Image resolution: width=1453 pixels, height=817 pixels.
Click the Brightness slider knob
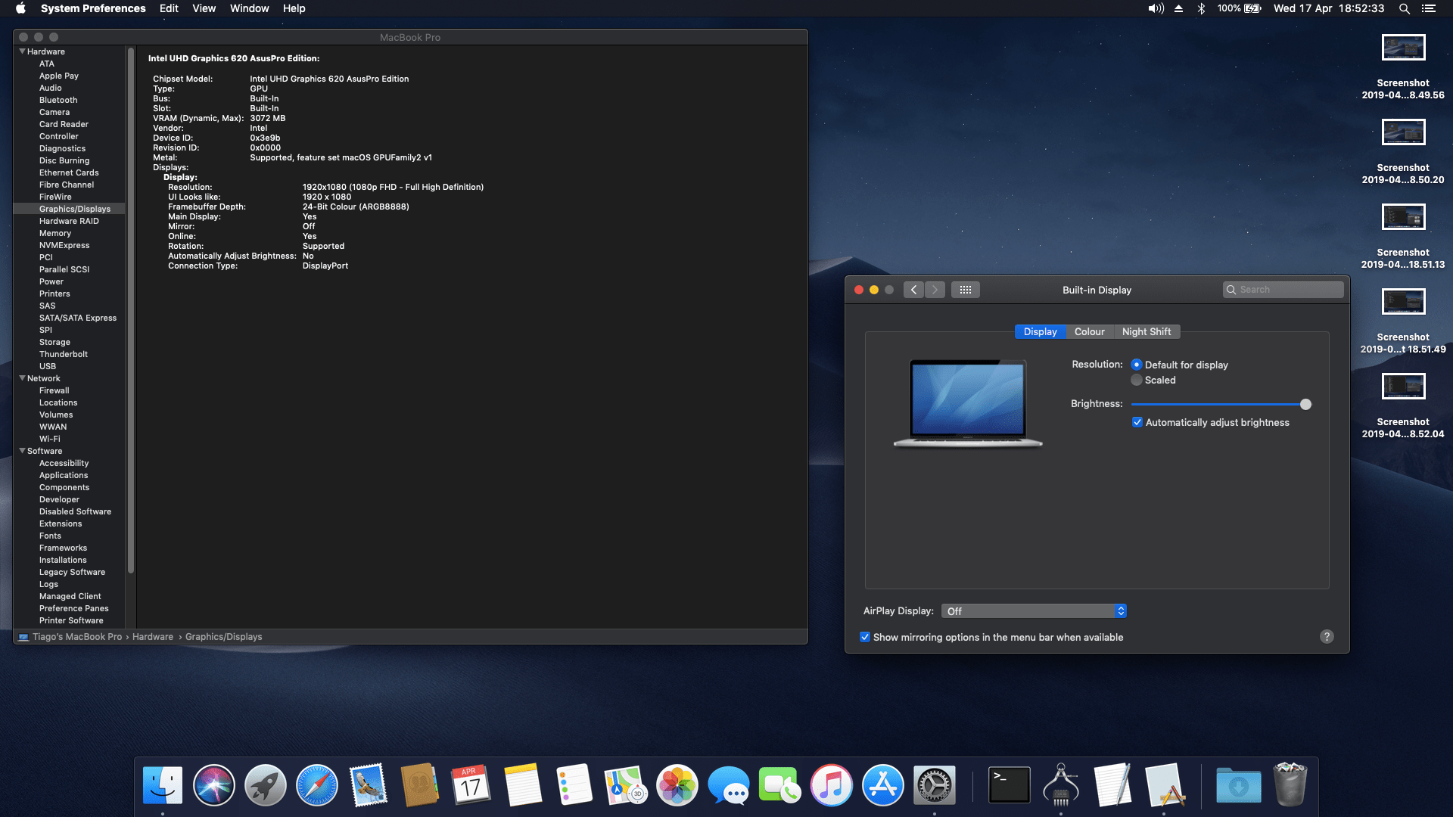(1305, 404)
